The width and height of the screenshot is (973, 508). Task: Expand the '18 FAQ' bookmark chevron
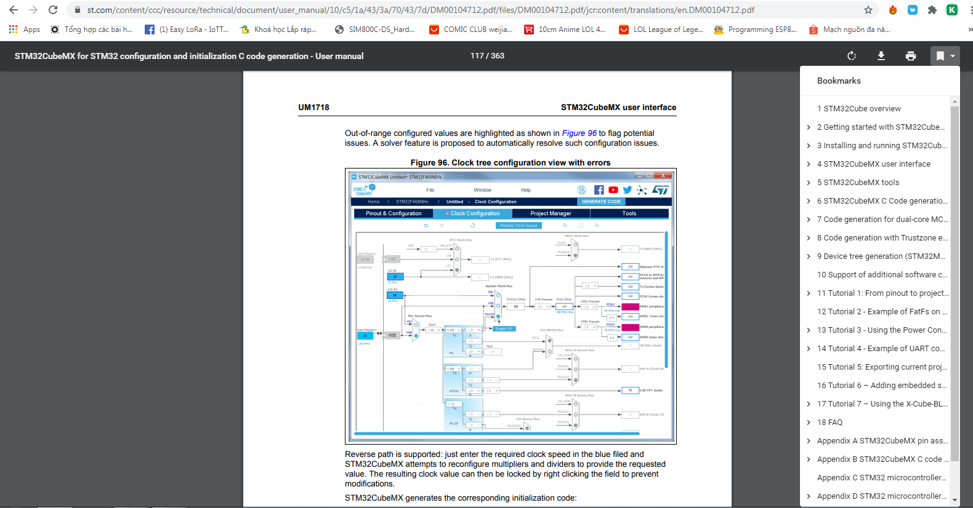809,423
